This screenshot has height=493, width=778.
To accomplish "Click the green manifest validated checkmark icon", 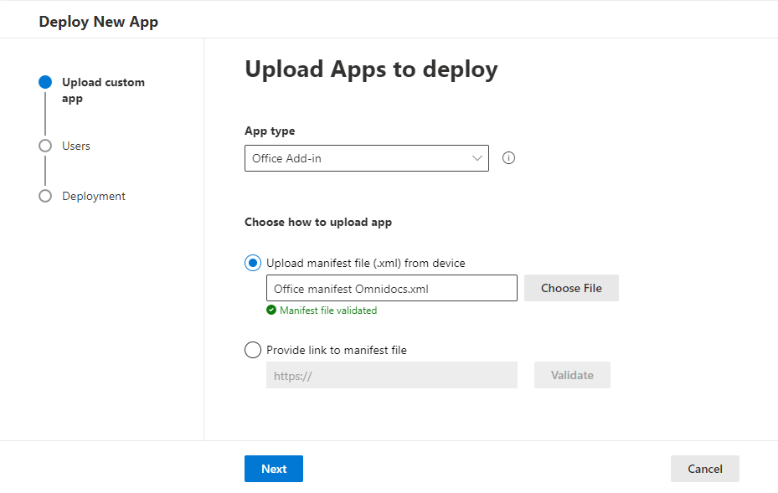I will [x=271, y=311].
